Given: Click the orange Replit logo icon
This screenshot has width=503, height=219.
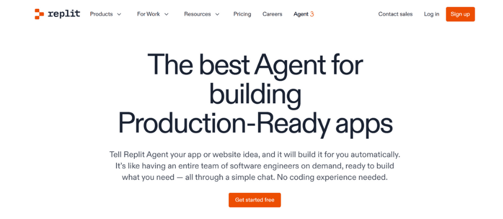Looking at the screenshot, I should (x=39, y=14).
